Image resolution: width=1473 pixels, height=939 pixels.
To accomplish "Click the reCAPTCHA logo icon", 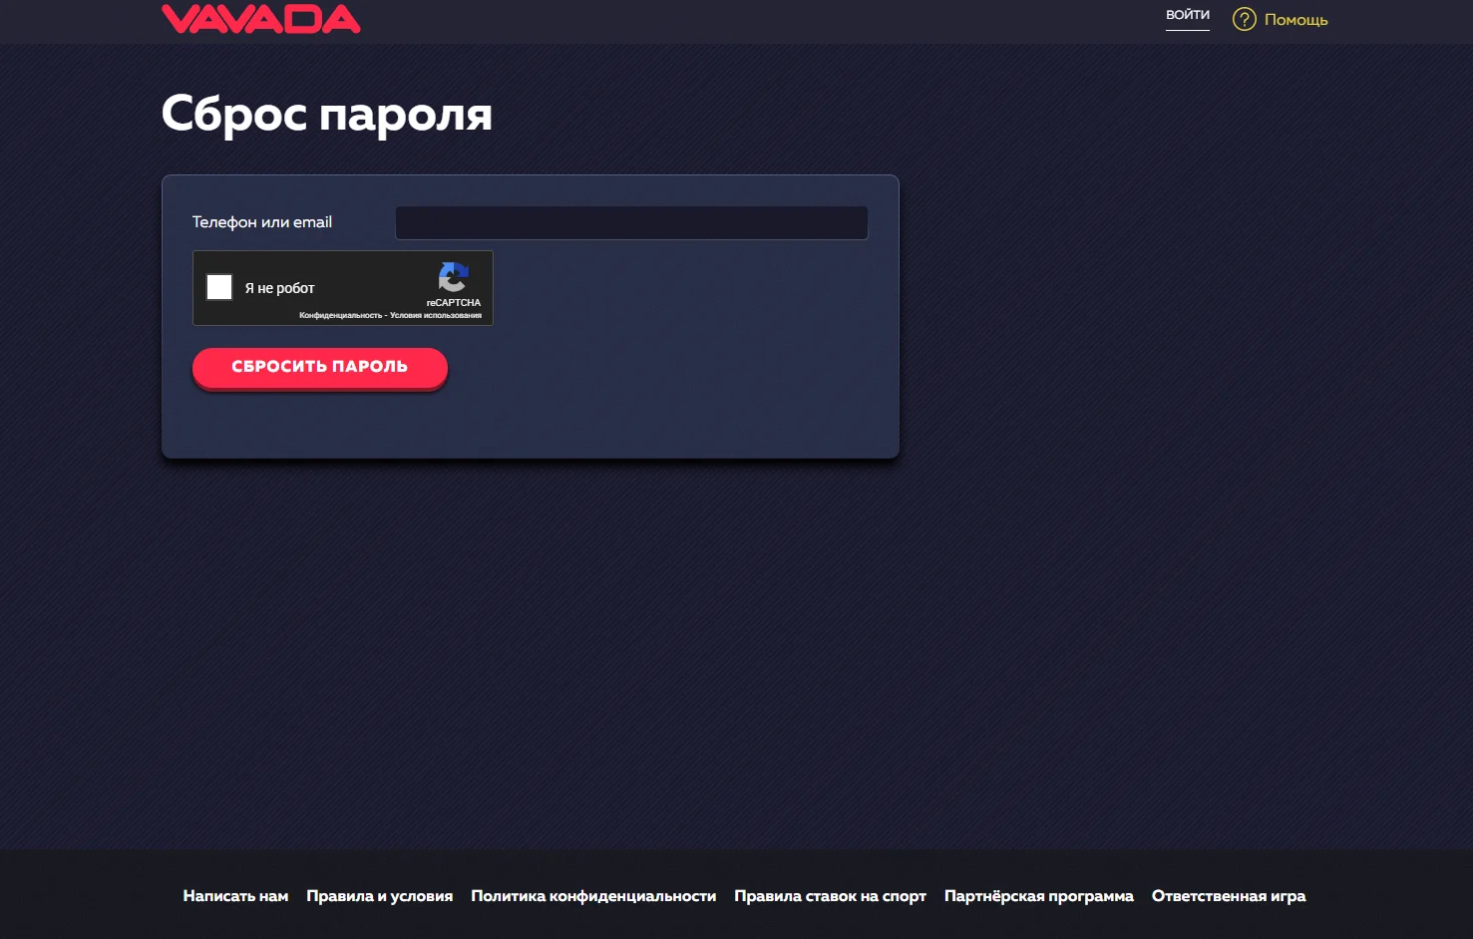I will [x=453, y=277].
